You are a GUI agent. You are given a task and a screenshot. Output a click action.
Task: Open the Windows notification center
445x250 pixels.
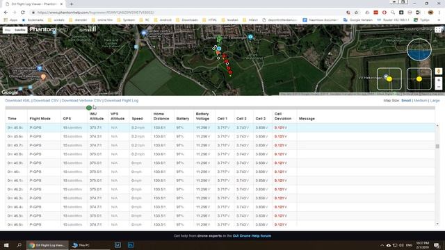click(x=437, y=245)
